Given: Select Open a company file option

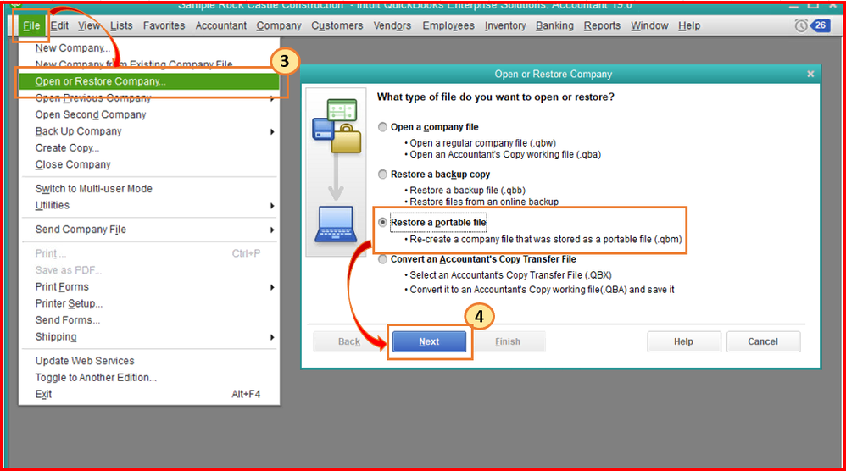Looking at the screenshot, I should 382,127.
